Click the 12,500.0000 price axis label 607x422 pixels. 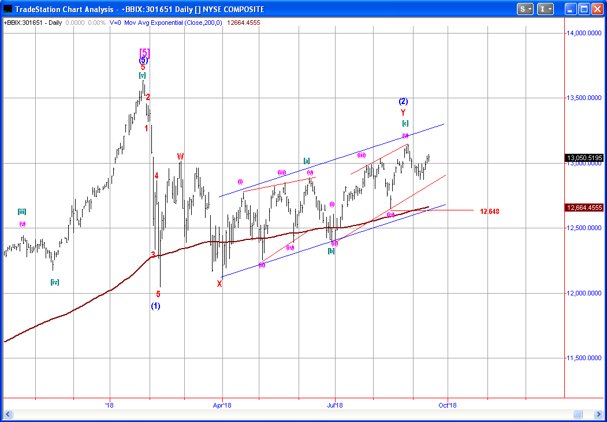pos(584,228)
